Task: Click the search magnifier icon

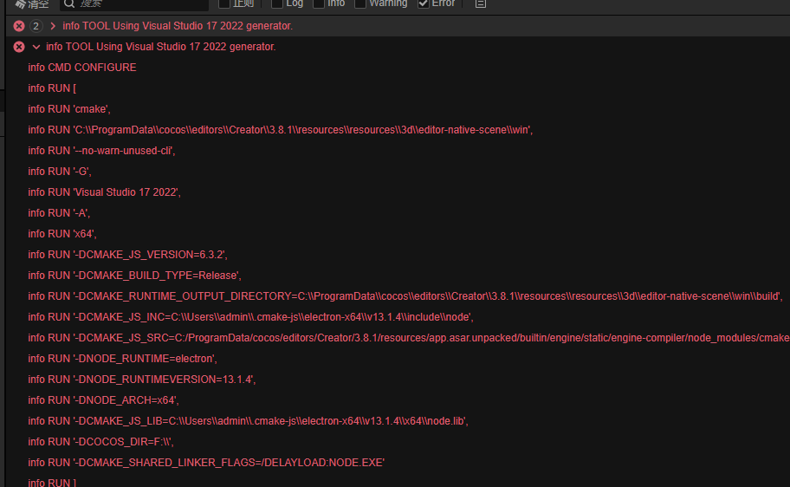Action: click(x=69, y=3)
